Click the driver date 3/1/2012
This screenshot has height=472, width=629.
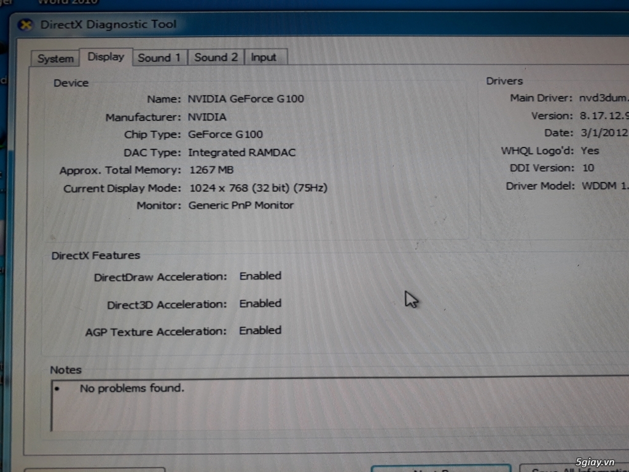tap(604, 133)
